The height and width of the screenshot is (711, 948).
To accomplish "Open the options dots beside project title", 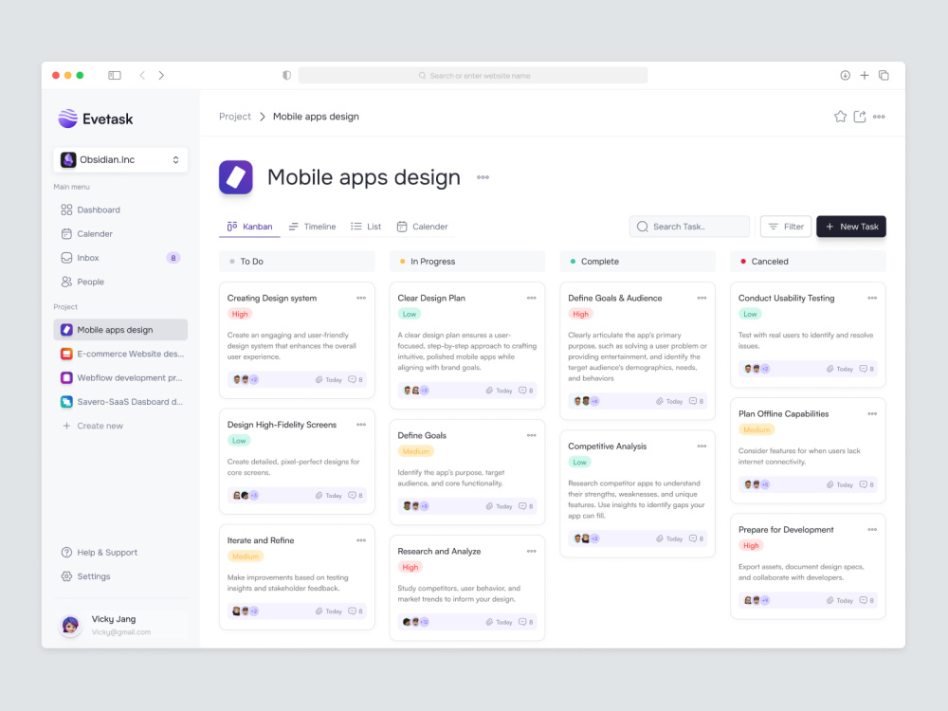I will [x=483, y=177].
